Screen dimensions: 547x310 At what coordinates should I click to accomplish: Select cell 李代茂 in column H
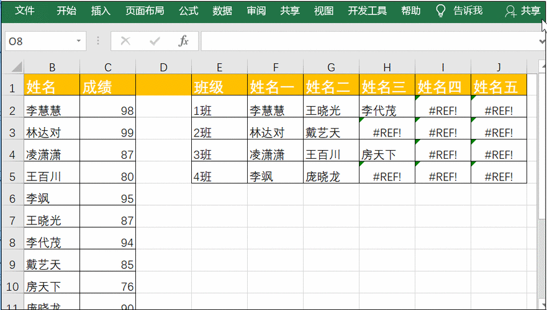pos(387,107)
